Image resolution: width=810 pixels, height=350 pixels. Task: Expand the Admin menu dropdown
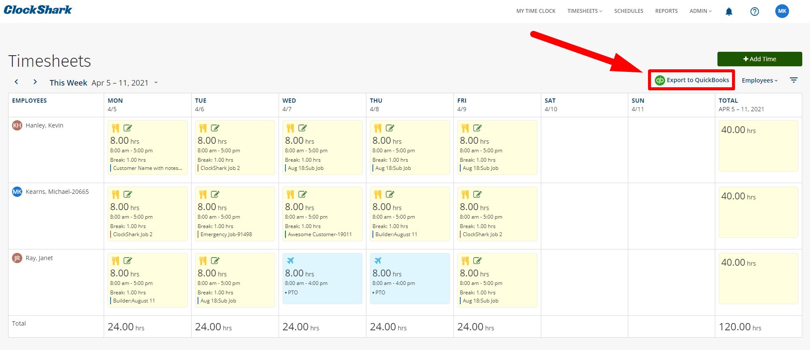701,11
